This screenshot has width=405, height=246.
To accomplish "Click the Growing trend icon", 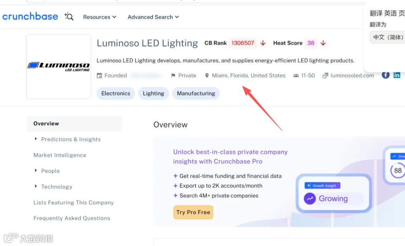I will tap(310, 198).
